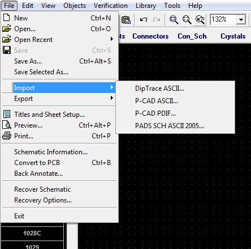Image resolution: width=251 pixels, height=249 pixels.
Task: Click the Zoom In magnifier icon
Action: [x=174, y=20]
